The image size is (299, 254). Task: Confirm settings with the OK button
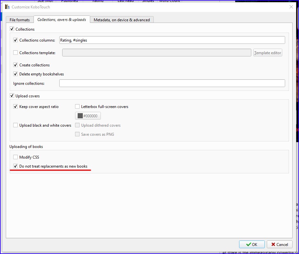pyautogui.click(x=252, y=244)
